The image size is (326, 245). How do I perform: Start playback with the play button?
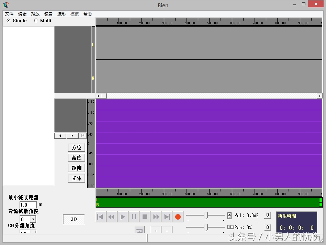point(123,217)
